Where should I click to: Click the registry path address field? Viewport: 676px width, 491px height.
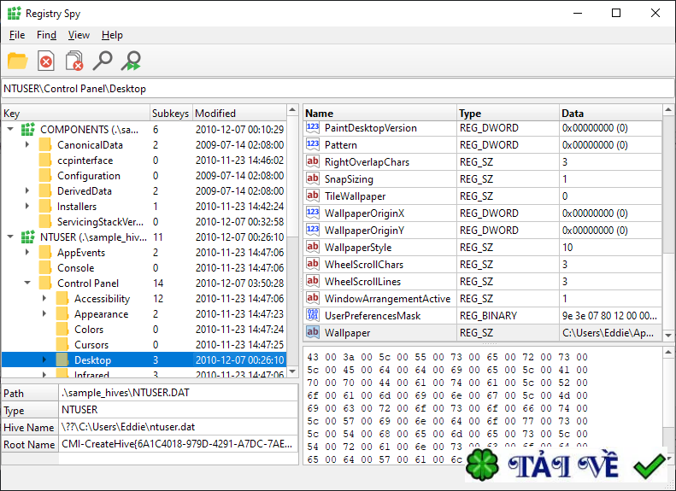[x=338, y=89]
